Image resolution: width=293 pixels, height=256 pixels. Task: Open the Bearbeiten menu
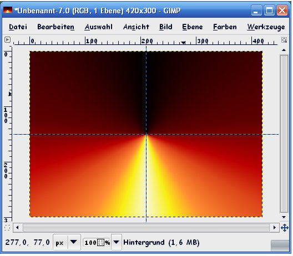(x=55, y=27)
